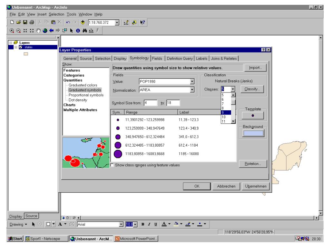Image resolution: width=330 pixels, height=247 pixels.
Task: Cancel with the Abbrechen button
Action: (226, 186)
